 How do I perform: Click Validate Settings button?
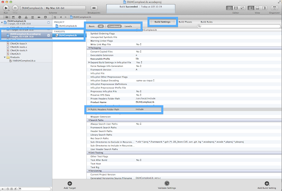pos(167,185)
